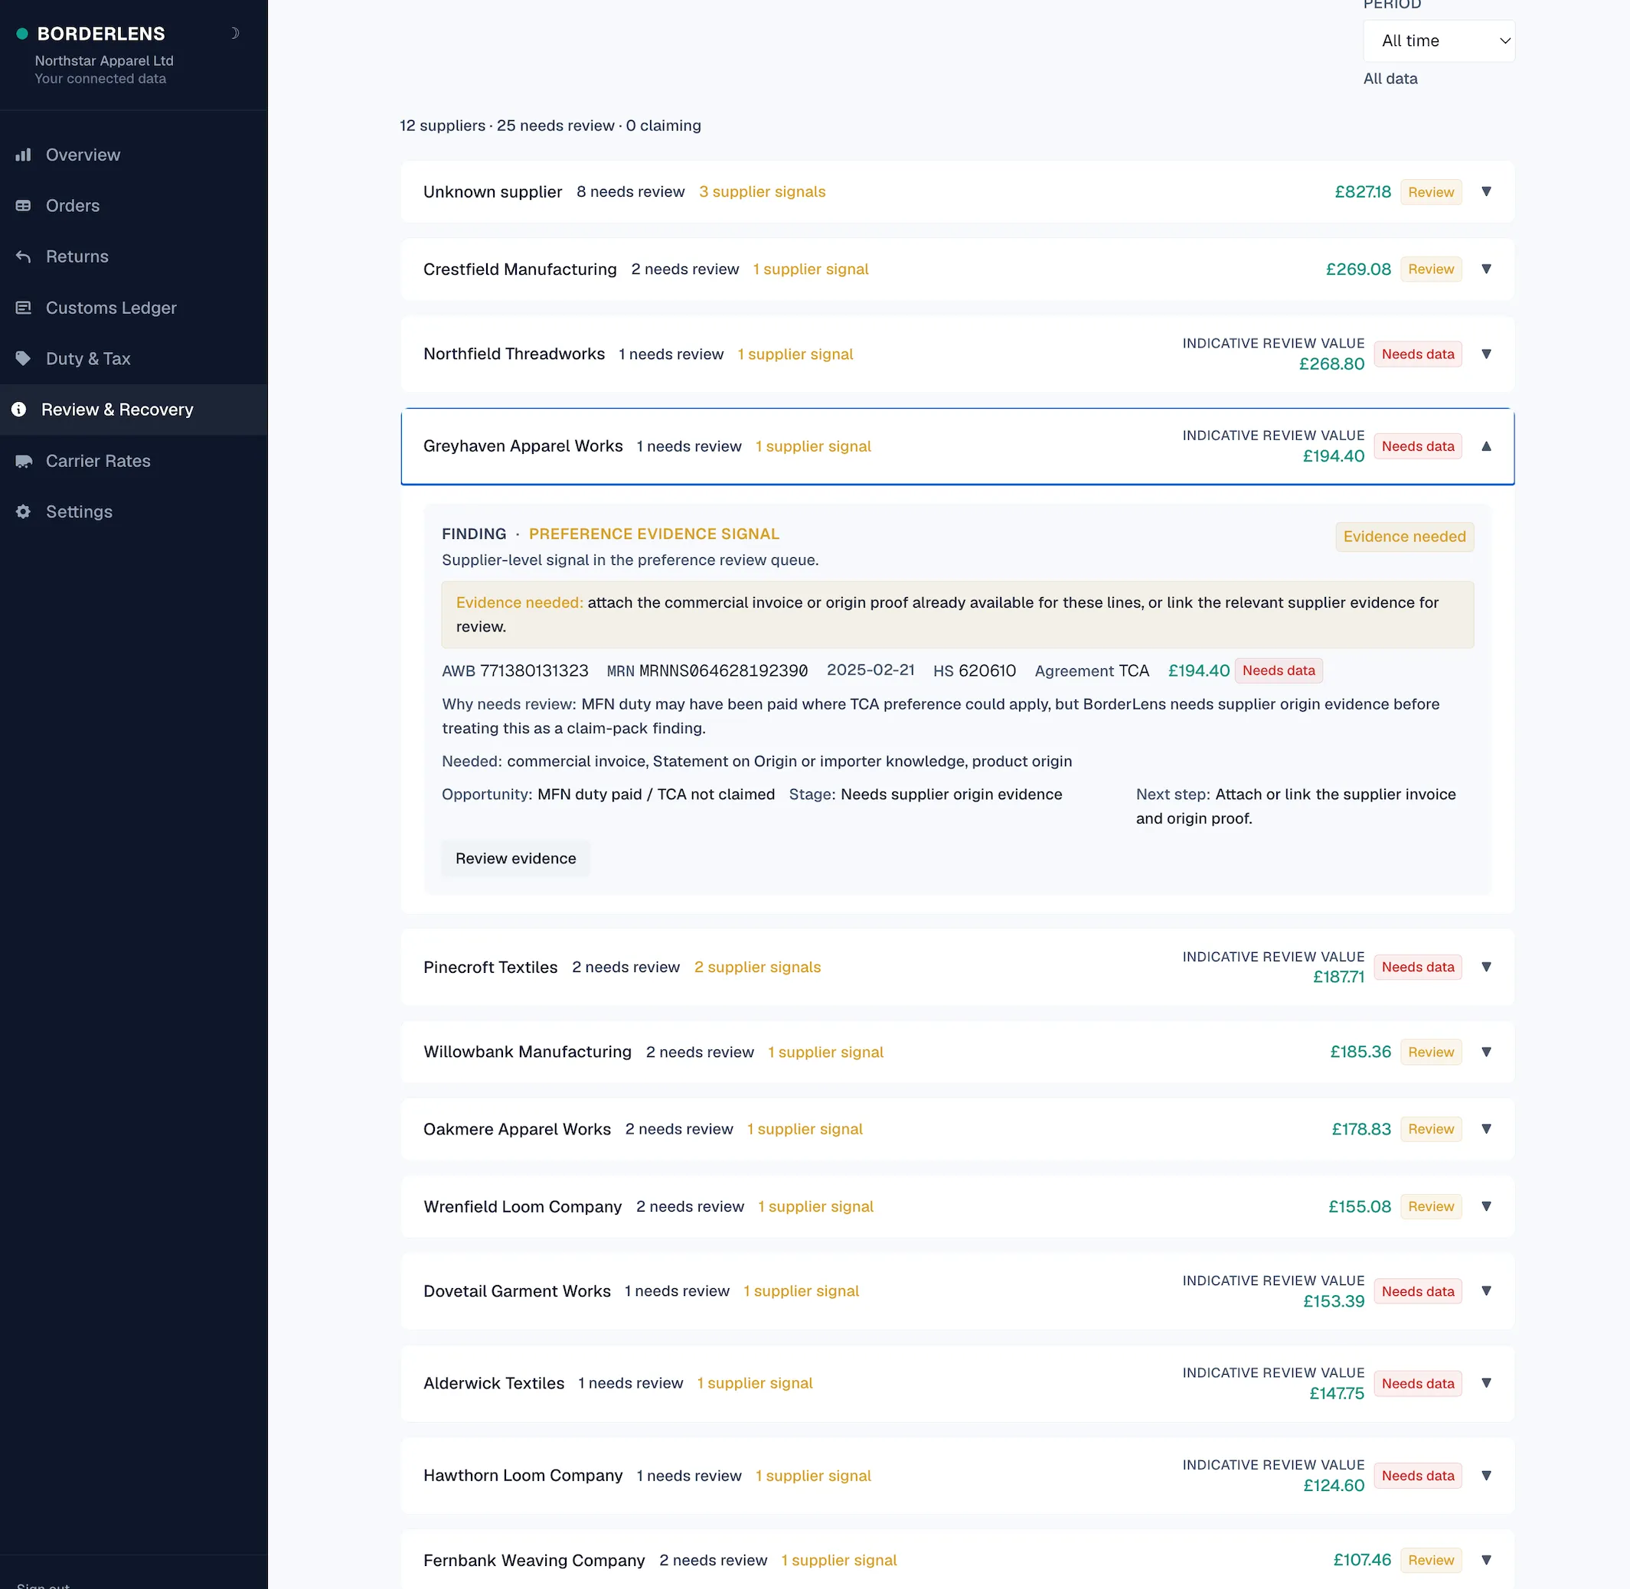The height and width of the screenshot is (1589, 1630).
Task: Open Duty & Tax page
Action: [x=133, y=359]
